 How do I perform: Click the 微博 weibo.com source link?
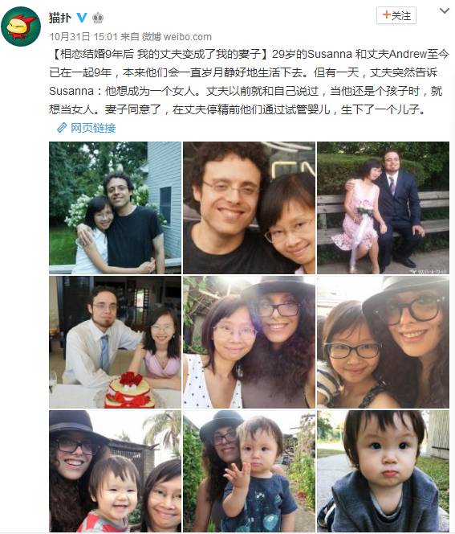pyautogui.click(x=177, y=36)
